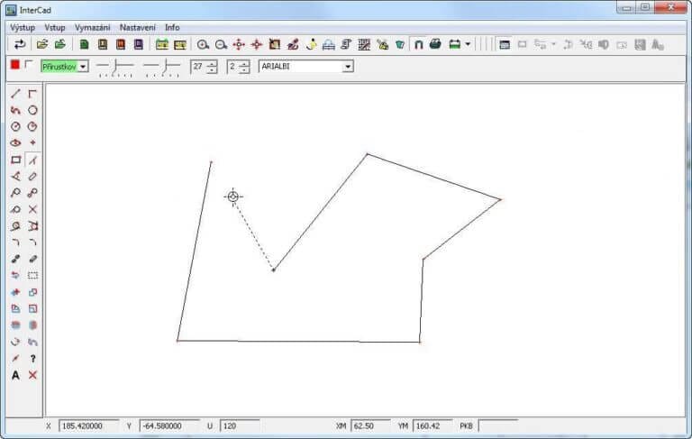Click the green battery toolbar icon
The width and height of the screenshot is (692, 439).
click(454, 44)
